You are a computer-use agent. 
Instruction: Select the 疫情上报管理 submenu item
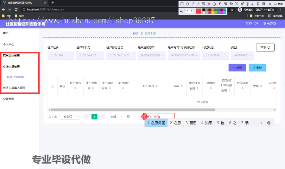coord(15,77)
